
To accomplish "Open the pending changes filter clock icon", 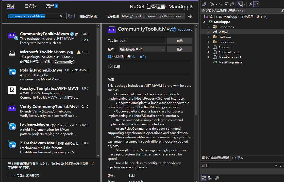I will [x=212, y=4].
